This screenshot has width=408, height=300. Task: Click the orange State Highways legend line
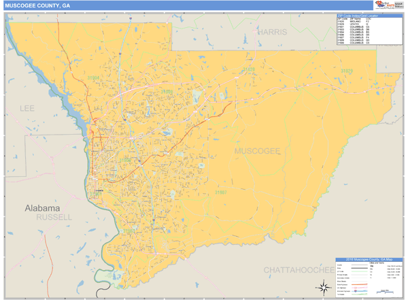tap(359, 284)
